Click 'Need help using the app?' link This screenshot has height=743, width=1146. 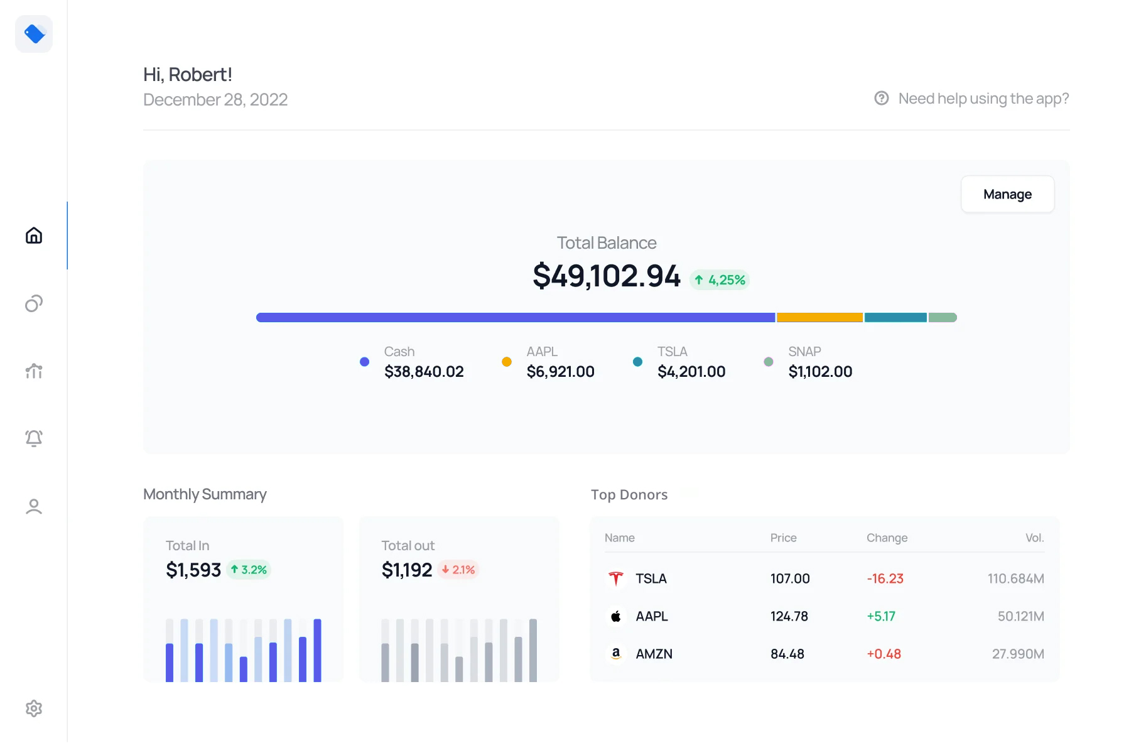(x=983, y=99)
